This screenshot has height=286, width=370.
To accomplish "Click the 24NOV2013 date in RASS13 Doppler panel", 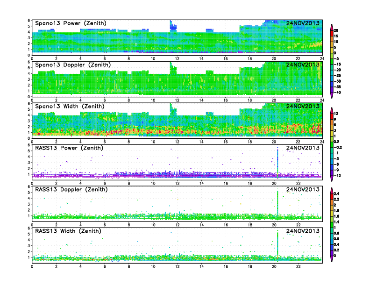I will (303, 189).
